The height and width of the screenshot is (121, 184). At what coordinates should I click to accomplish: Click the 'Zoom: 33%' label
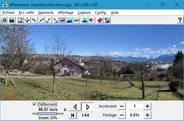[48, 118]
